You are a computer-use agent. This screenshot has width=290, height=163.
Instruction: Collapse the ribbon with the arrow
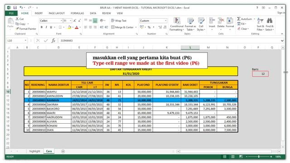pos(282,34)
